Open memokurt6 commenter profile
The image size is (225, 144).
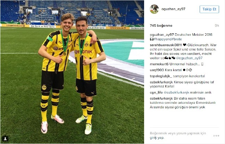[159, 64]
